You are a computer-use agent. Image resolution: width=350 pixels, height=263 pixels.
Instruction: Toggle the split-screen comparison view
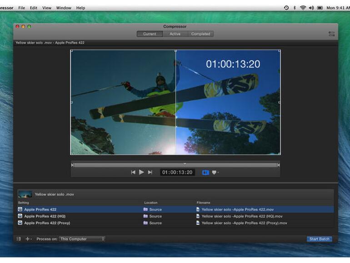coord(205,172)
